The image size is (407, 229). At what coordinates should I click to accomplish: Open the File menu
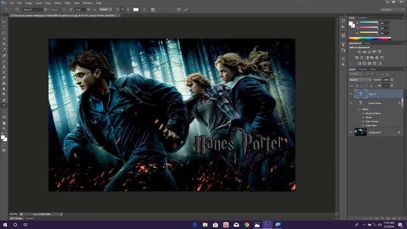(11, 3)
